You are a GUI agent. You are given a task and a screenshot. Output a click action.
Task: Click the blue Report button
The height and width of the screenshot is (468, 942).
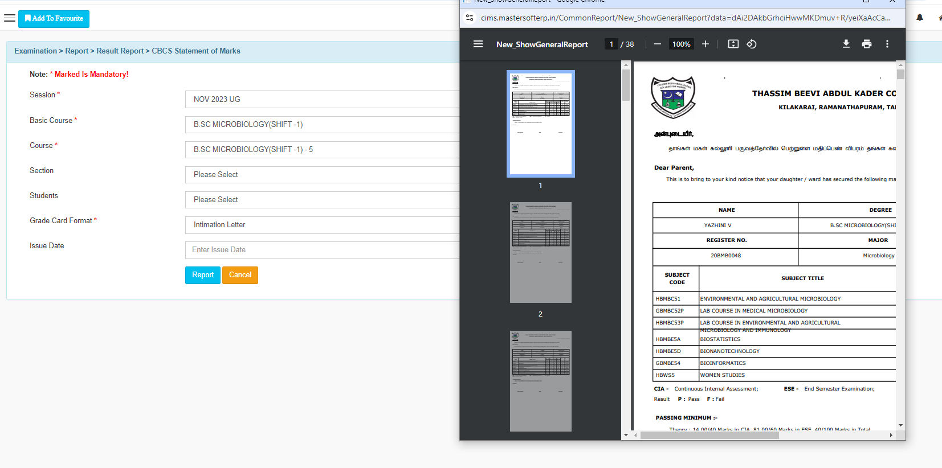pyautogui.click(x=202, y=275)
